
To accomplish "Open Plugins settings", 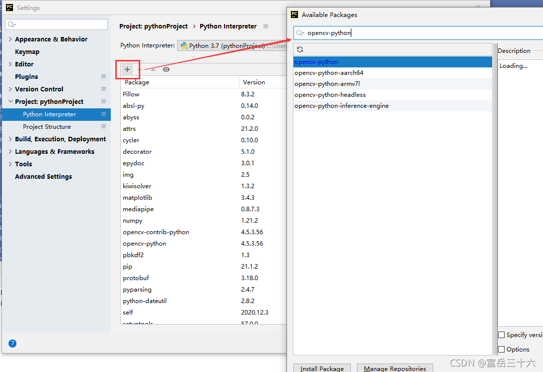I will [26, 76].
